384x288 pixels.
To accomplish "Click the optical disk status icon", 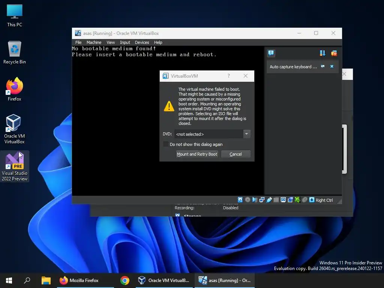I will click(x=247, y=200).
